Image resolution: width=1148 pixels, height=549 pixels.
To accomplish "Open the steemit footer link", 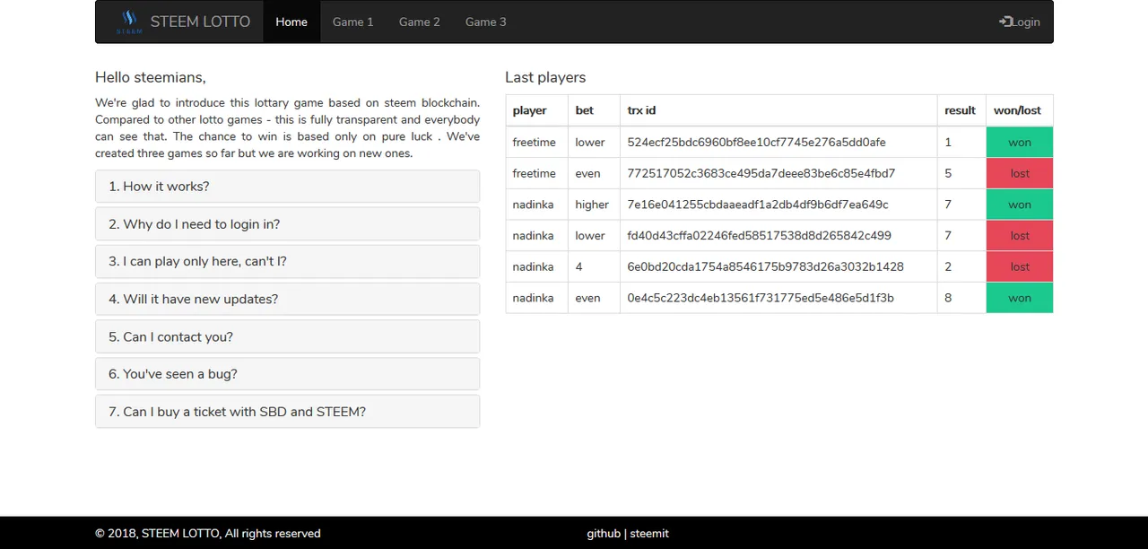I will click(649, 533).
